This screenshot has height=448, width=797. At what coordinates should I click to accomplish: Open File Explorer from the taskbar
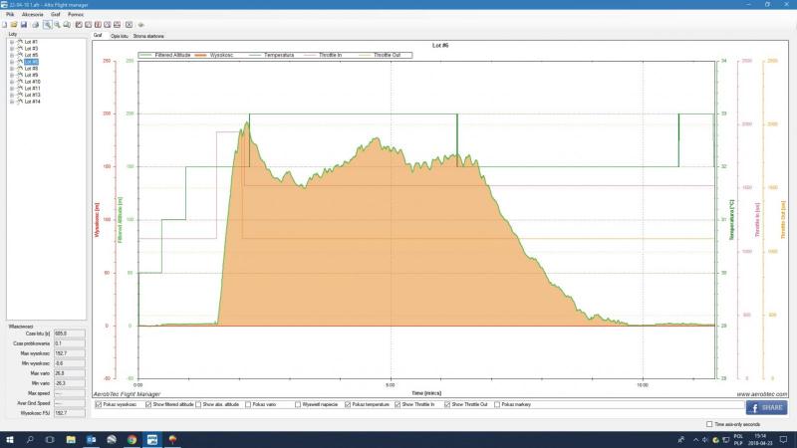[71, 438]
